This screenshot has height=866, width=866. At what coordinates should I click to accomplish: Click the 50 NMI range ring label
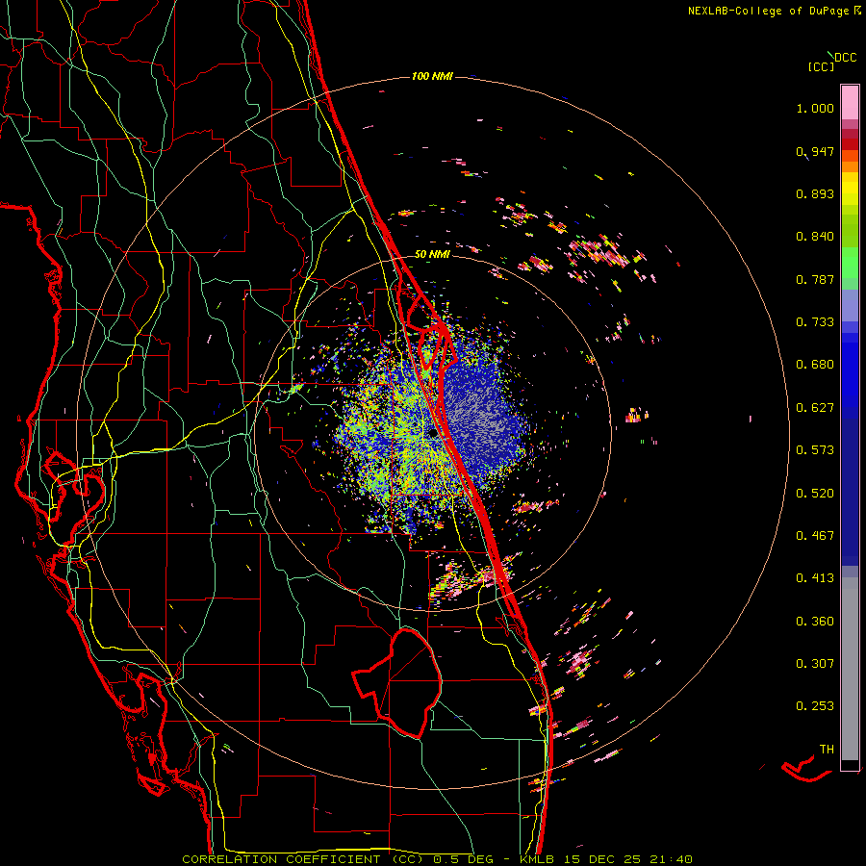(432, 254)
